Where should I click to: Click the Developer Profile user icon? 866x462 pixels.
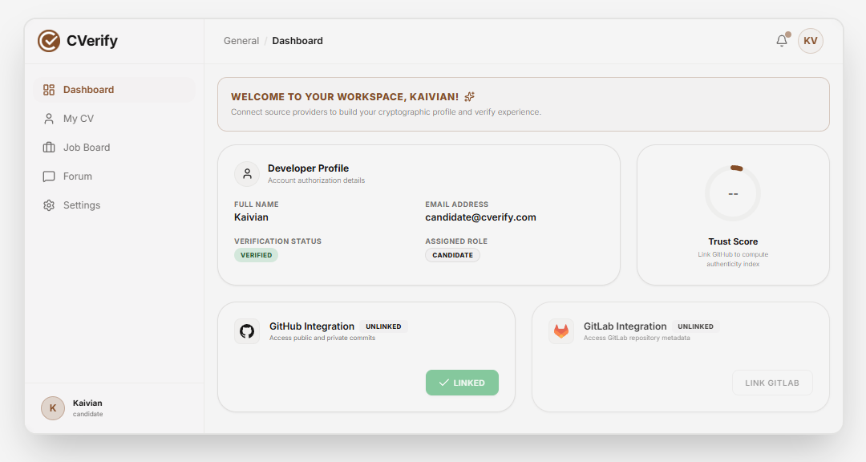pyautogui.click(x=247, y=174)
